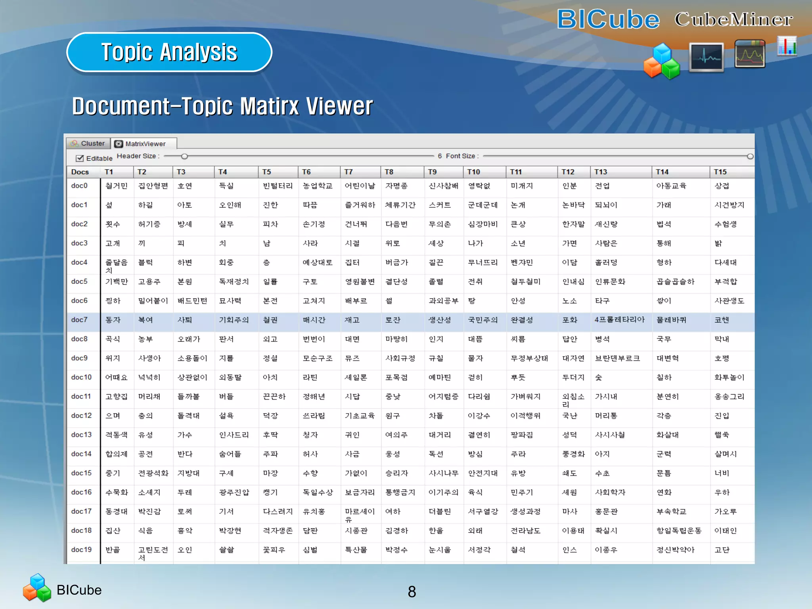
Task: Select the doc0 row label
Action: 79,186
